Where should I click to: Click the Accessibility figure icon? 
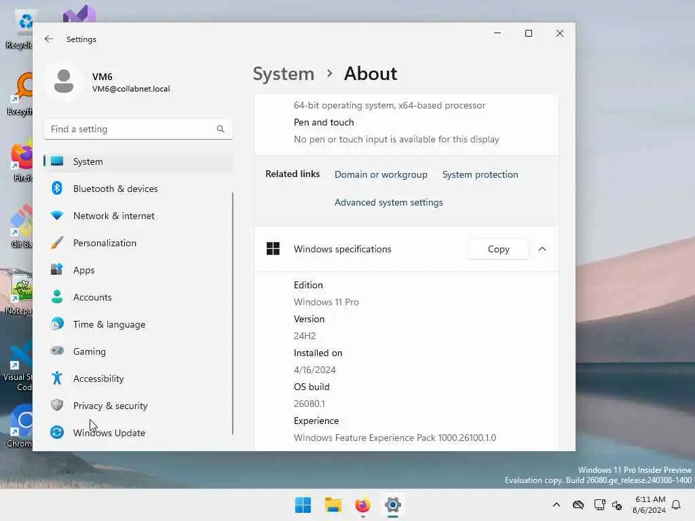(x=57, y=378)
